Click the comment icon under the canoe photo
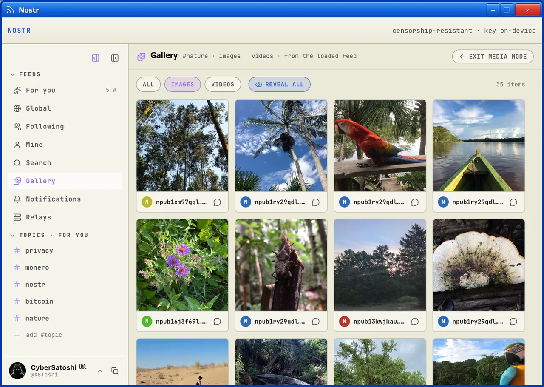Screen dimensions: 544x387 pos(513,202)
